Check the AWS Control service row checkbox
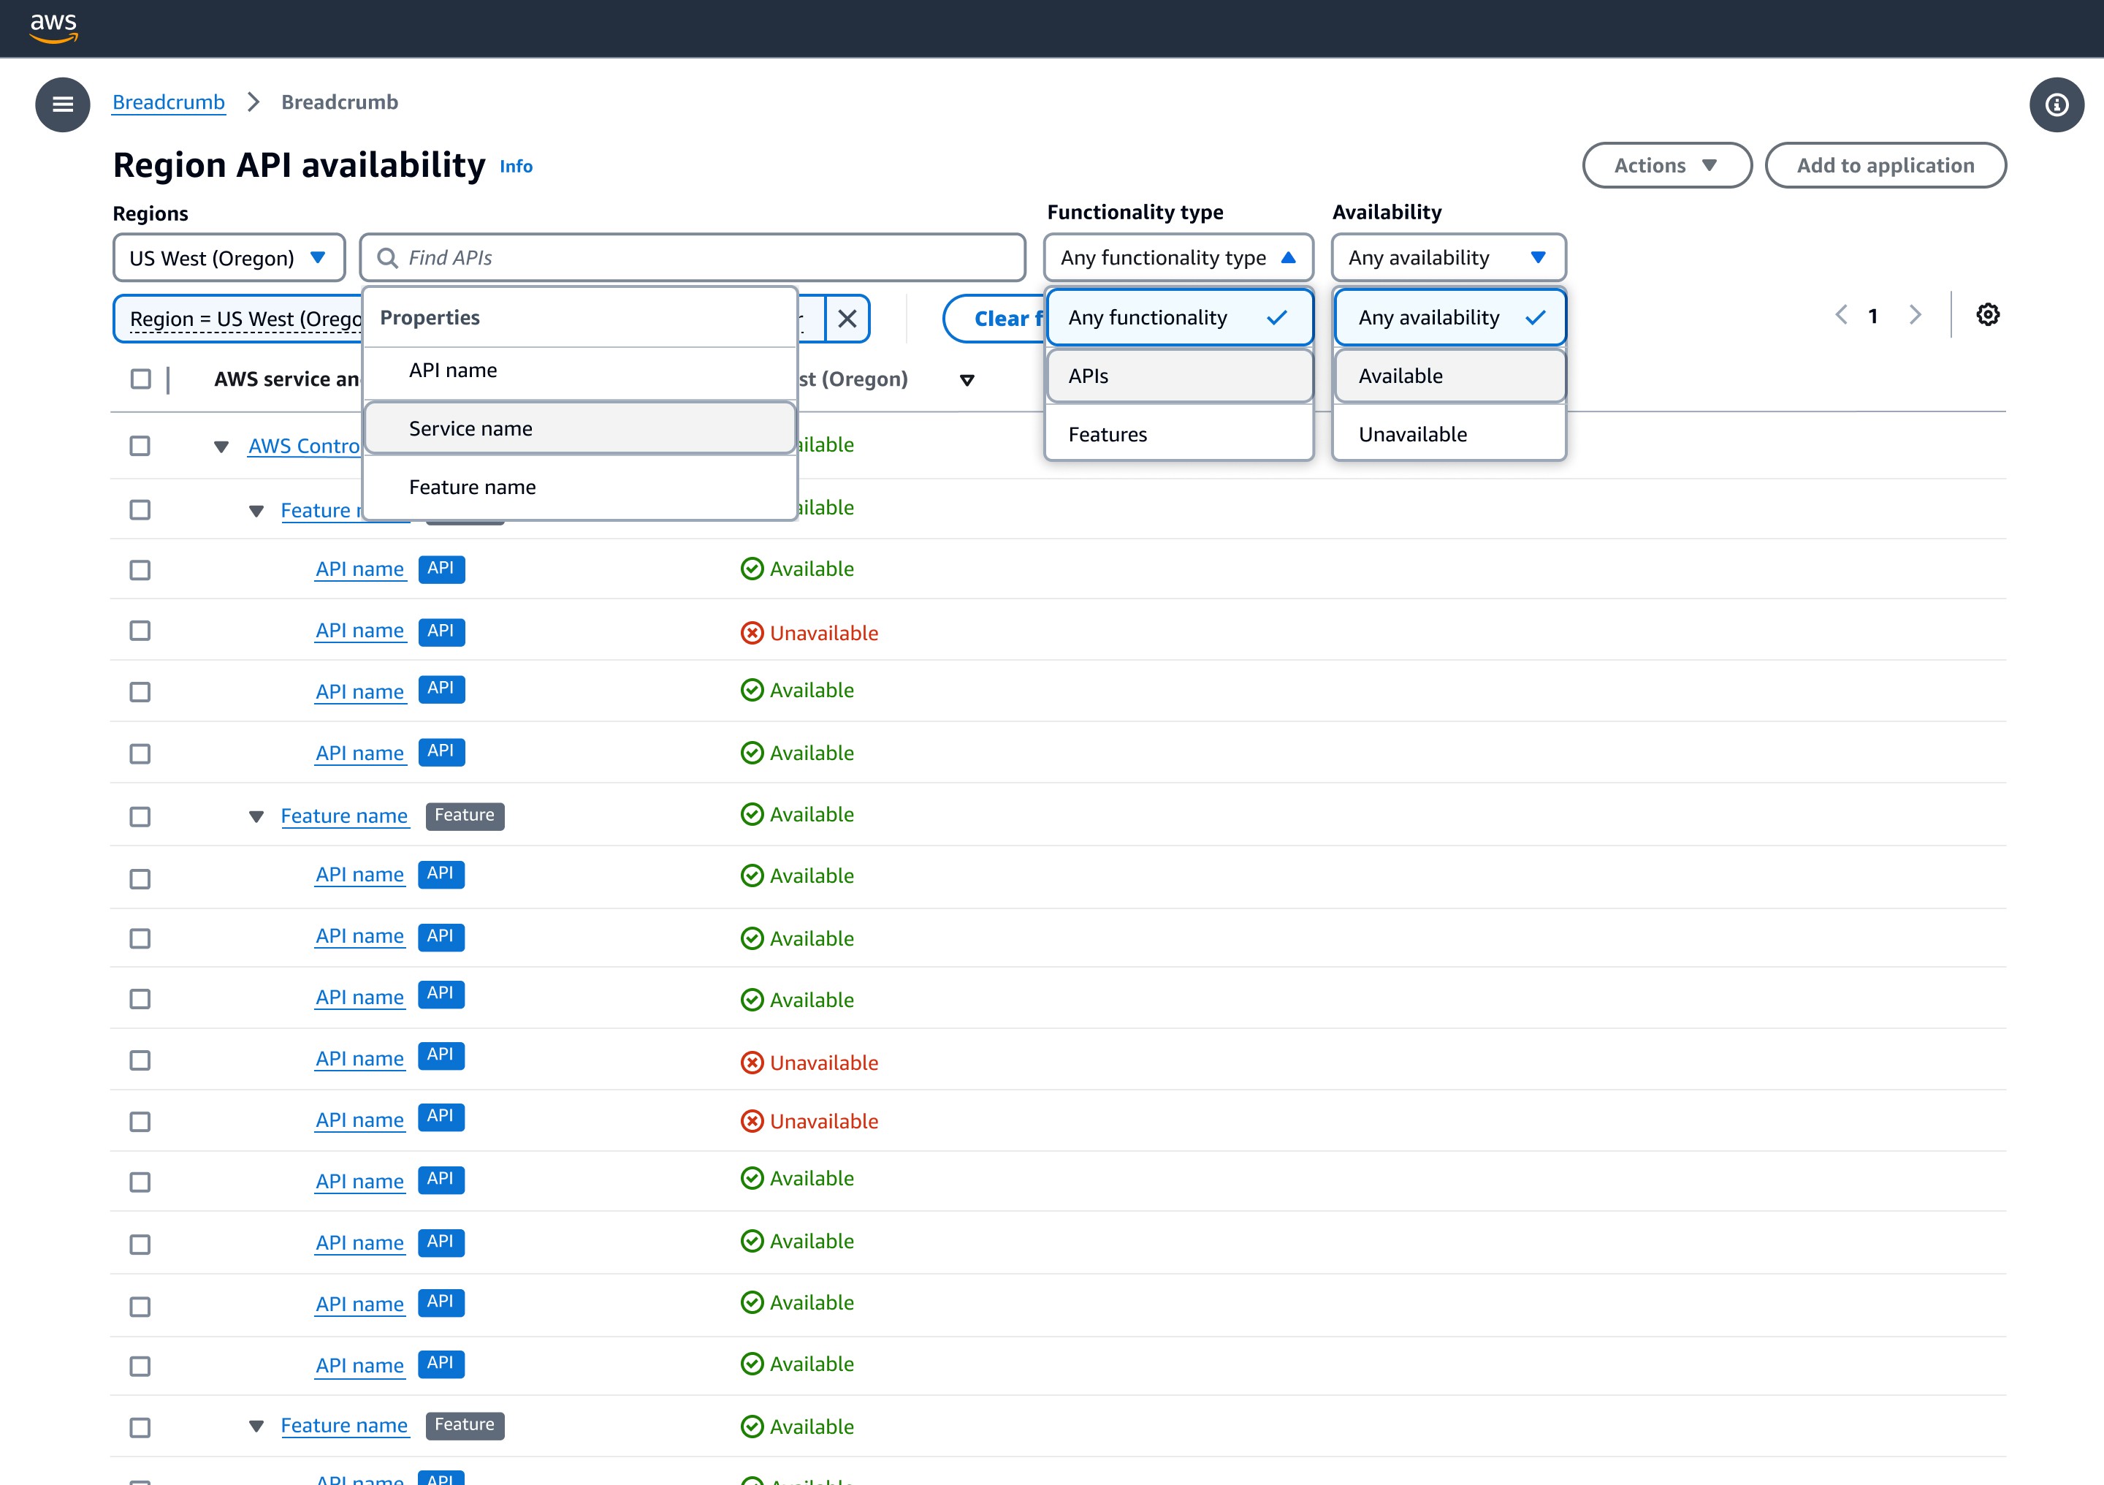This screenshot has width=2104, height=1485. [140, 447]
